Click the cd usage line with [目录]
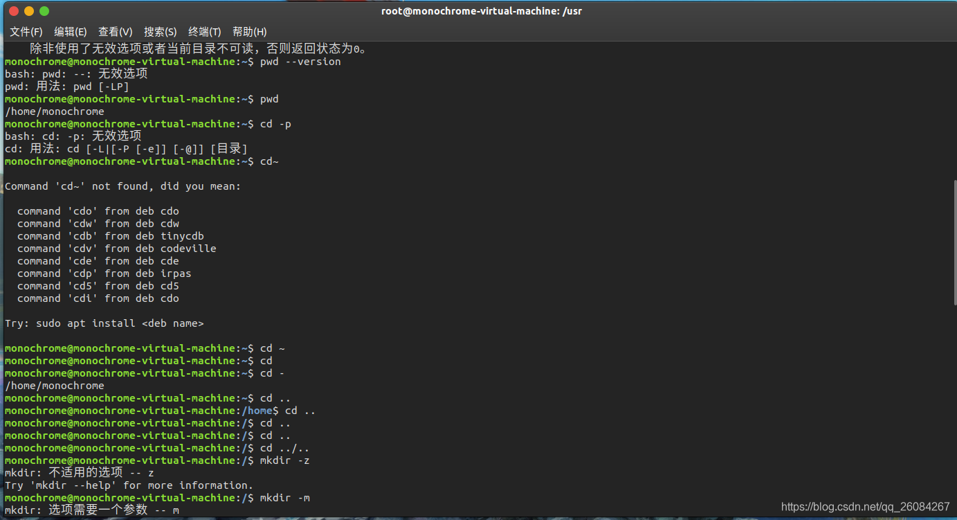The height and width of the screenshot is (520, 957). click(x=126, y=149)
